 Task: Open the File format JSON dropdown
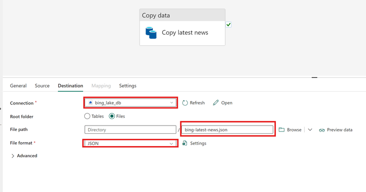[x=130, y=143]
